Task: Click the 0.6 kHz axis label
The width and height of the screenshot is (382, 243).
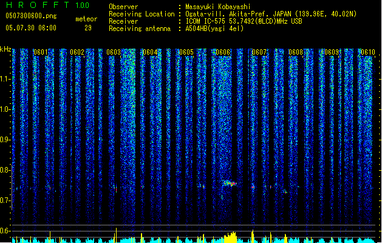Action: (5, 231)
